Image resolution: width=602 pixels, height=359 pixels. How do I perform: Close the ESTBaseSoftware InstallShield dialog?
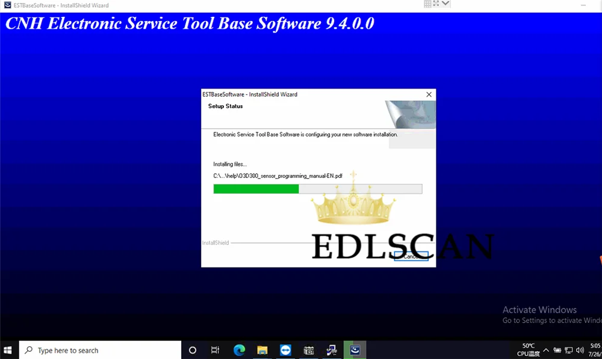[429, 94]
